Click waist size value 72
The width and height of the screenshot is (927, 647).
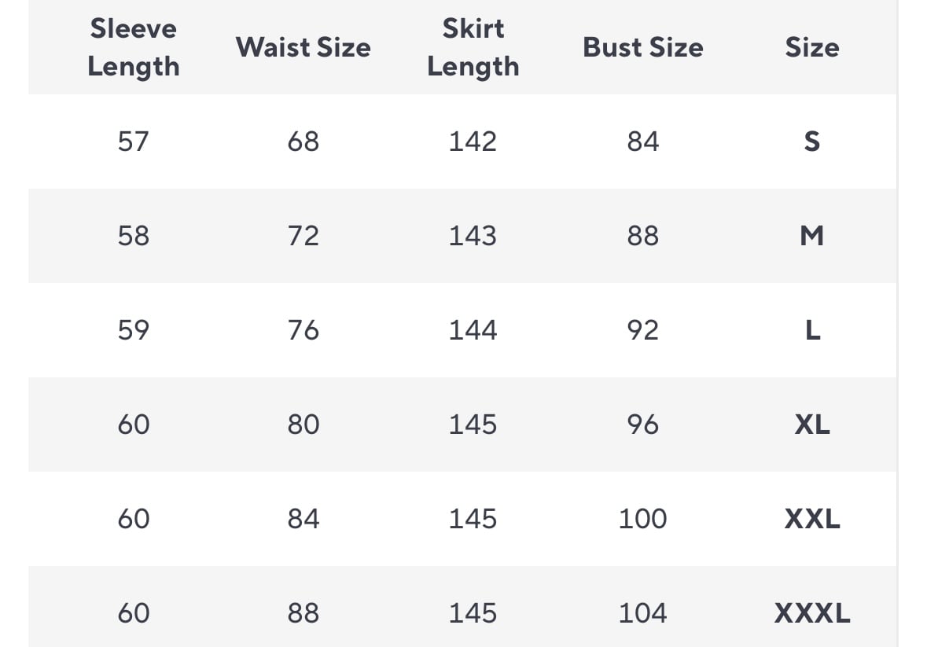(x=303, y=236)
